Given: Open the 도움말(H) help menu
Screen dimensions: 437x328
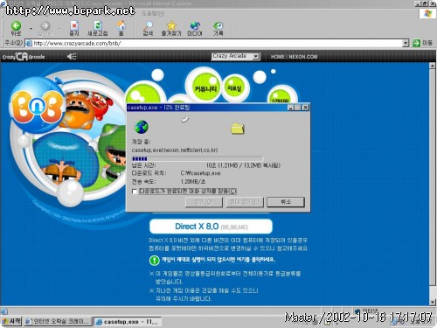Looking at the screenshot, I should pos(153,13).
